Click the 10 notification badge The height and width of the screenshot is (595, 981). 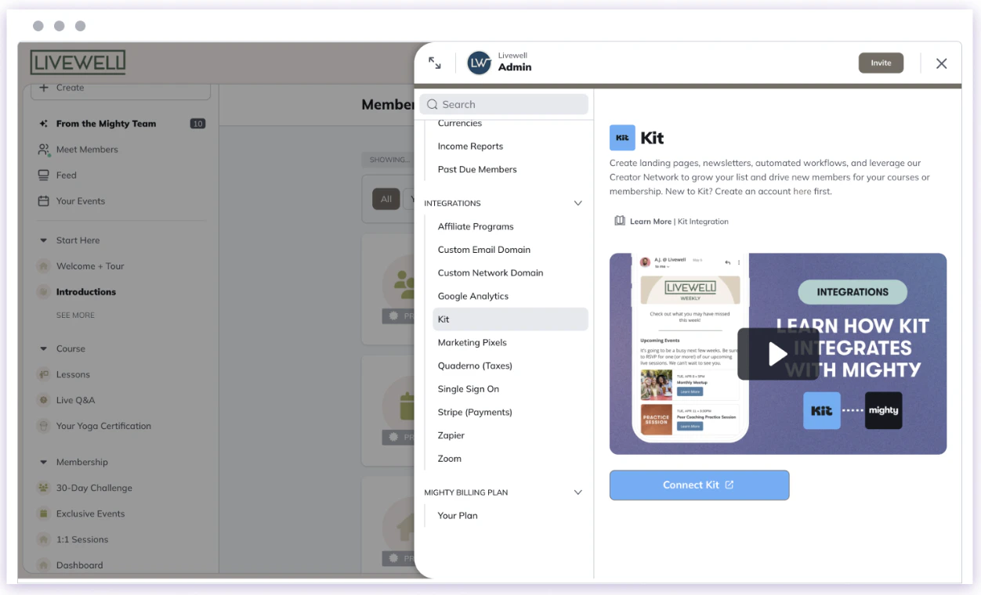pos(197,124)
